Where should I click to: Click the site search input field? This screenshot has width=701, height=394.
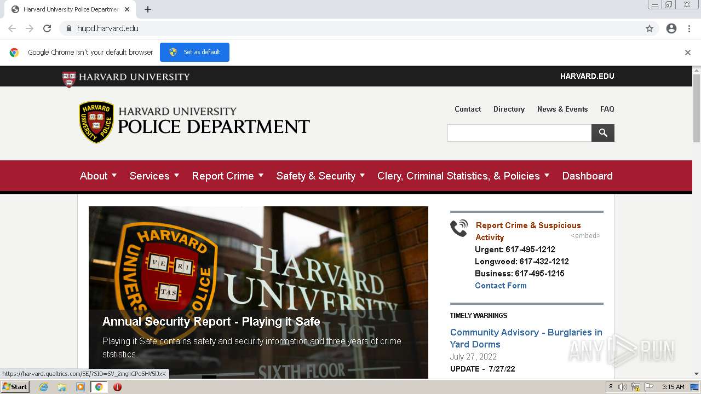click(x=519, y=133)
